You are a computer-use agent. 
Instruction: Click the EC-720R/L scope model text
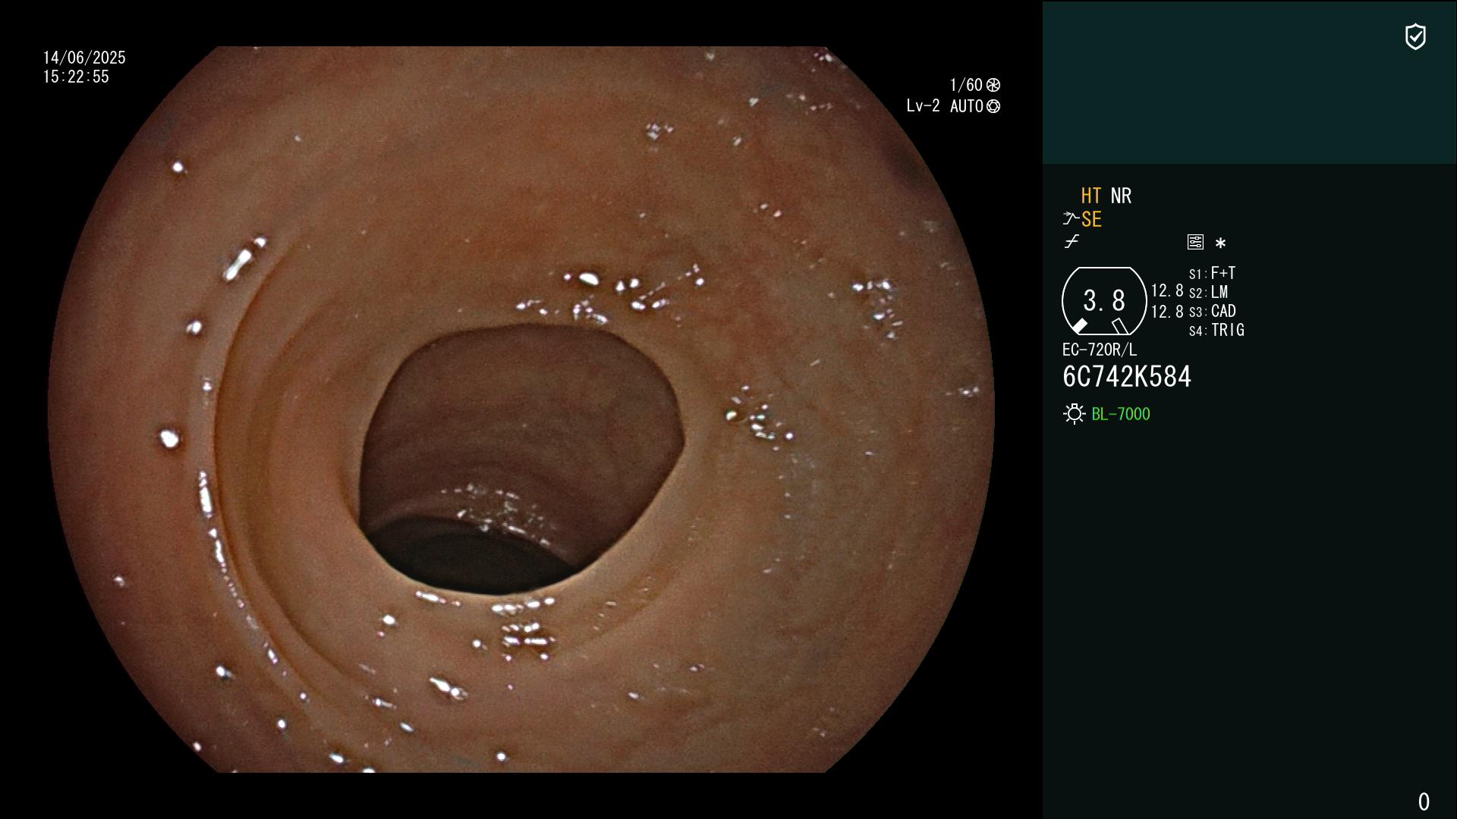click(x=1100, y=350)
